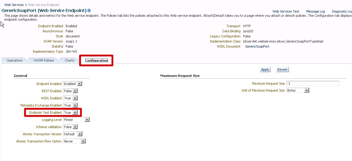352x161 pixels.
Task: Switch to the OWSM Policies tab
Action: tap(44, 60)
